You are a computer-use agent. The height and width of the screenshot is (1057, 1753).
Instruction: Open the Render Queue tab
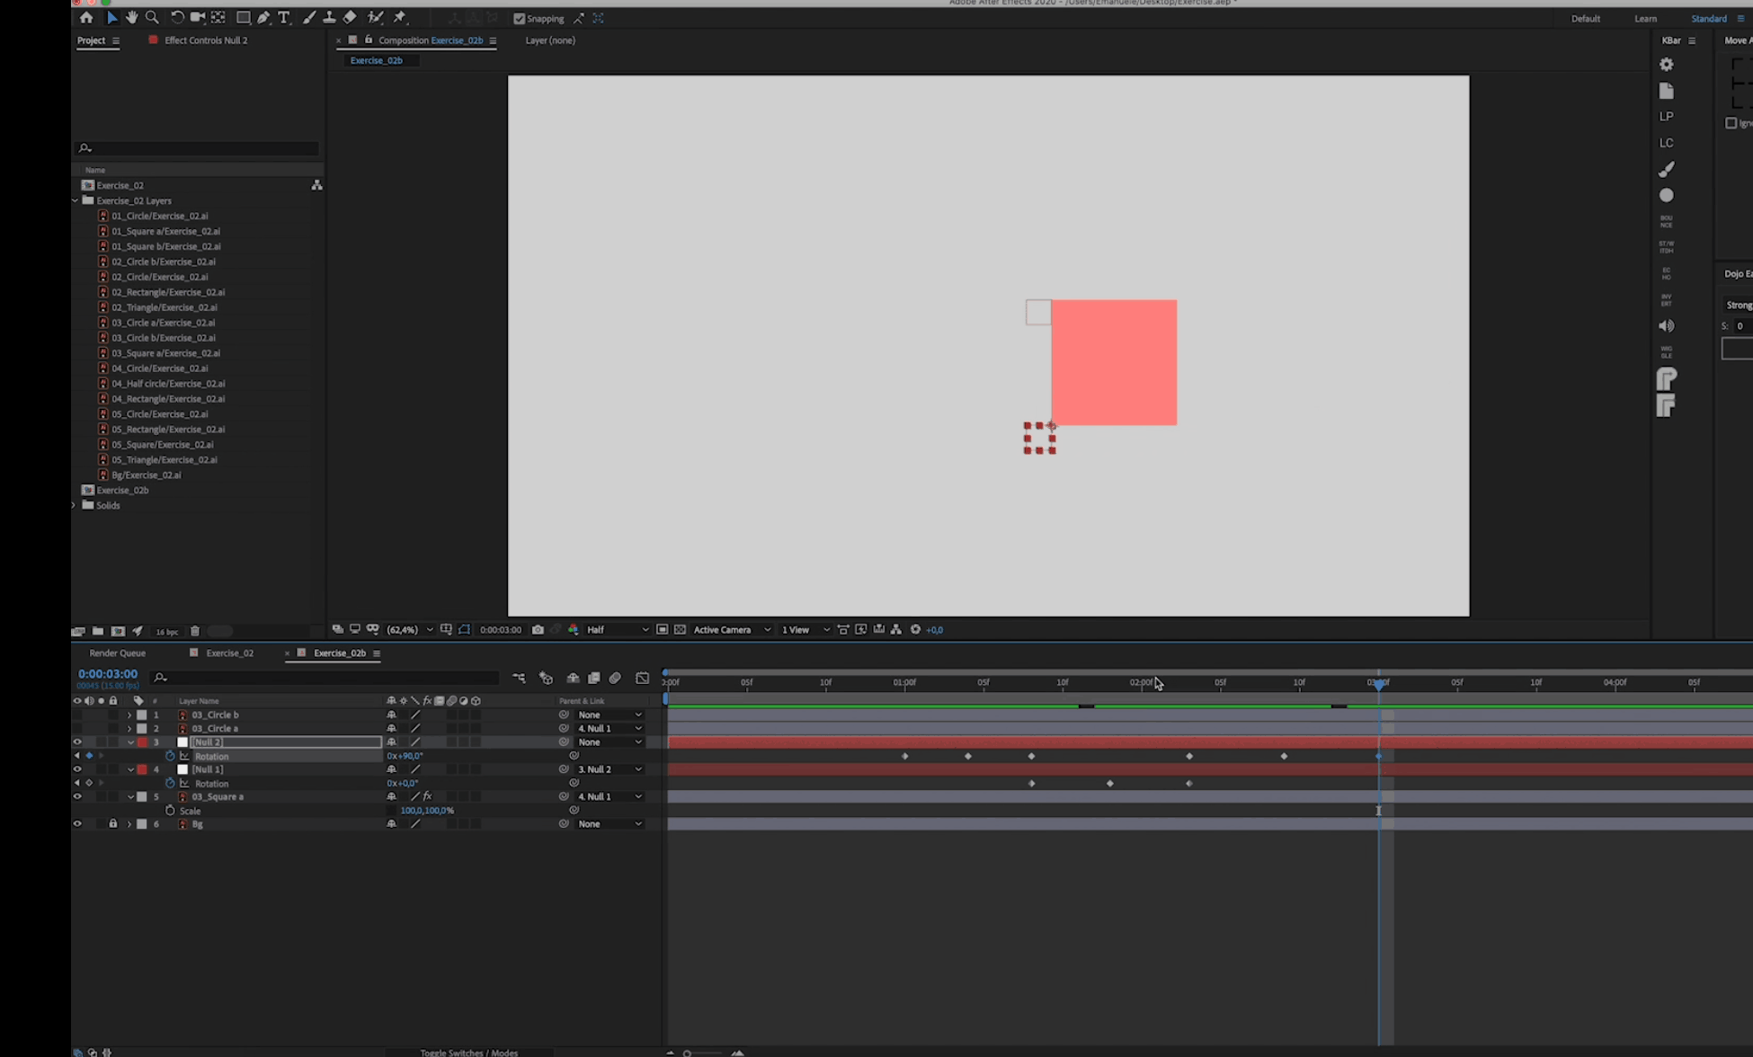pos(117,653)
